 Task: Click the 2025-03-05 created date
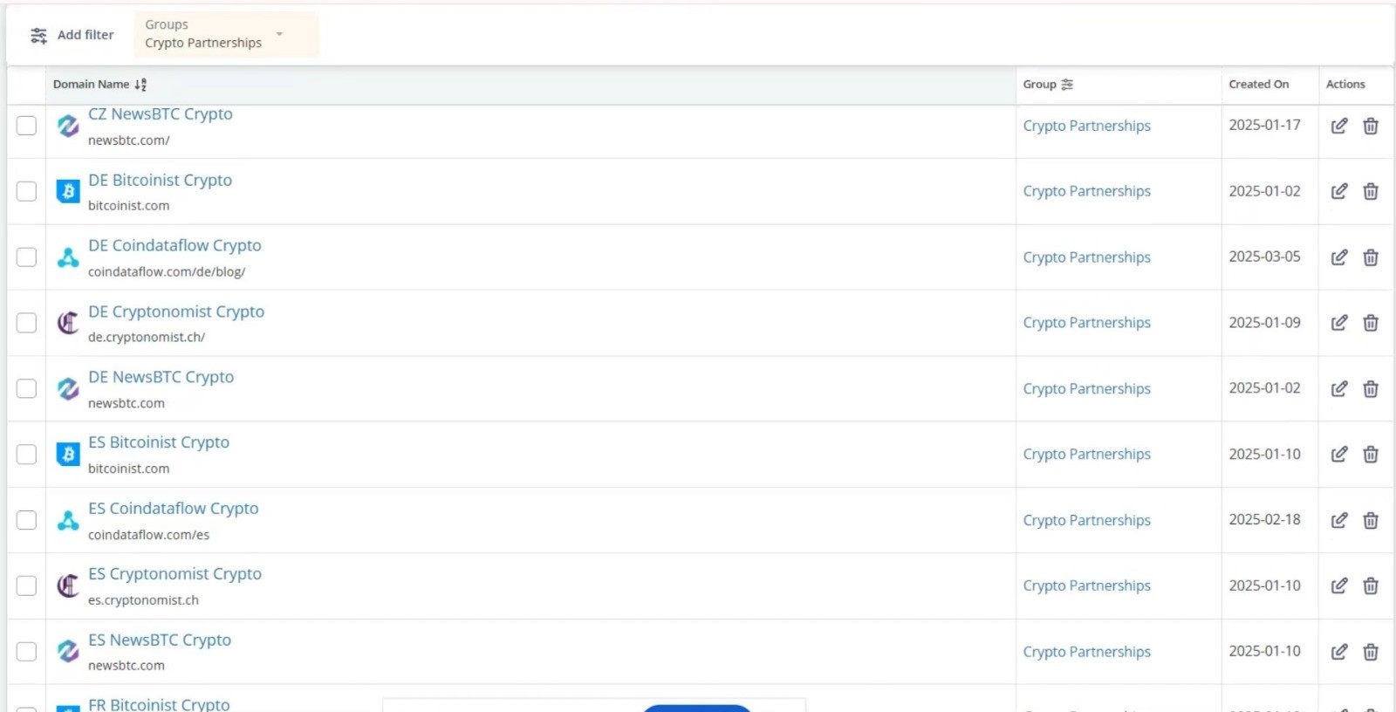1264,257
